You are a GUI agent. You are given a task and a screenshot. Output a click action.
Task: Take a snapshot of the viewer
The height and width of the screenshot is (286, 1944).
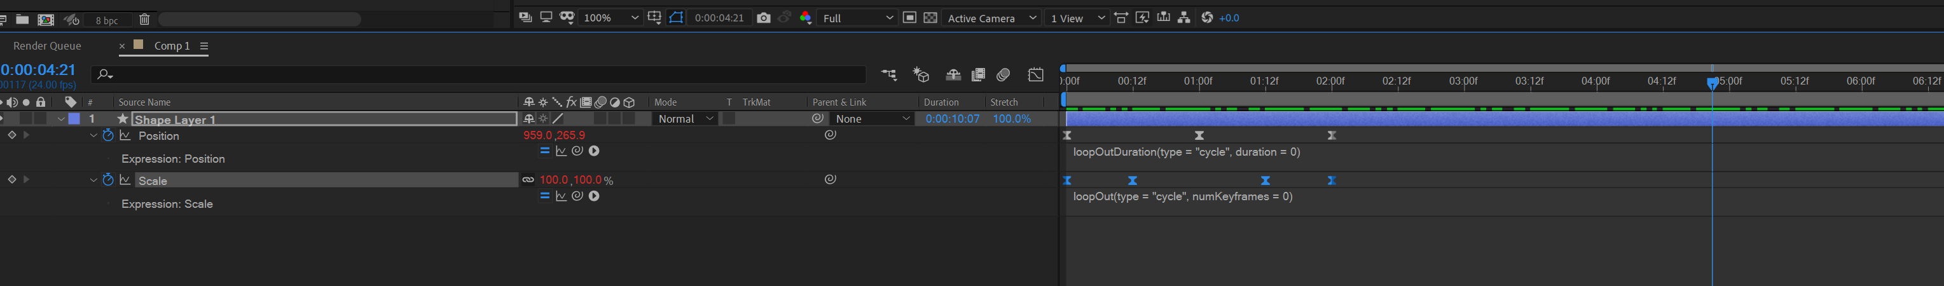[764, 17]
